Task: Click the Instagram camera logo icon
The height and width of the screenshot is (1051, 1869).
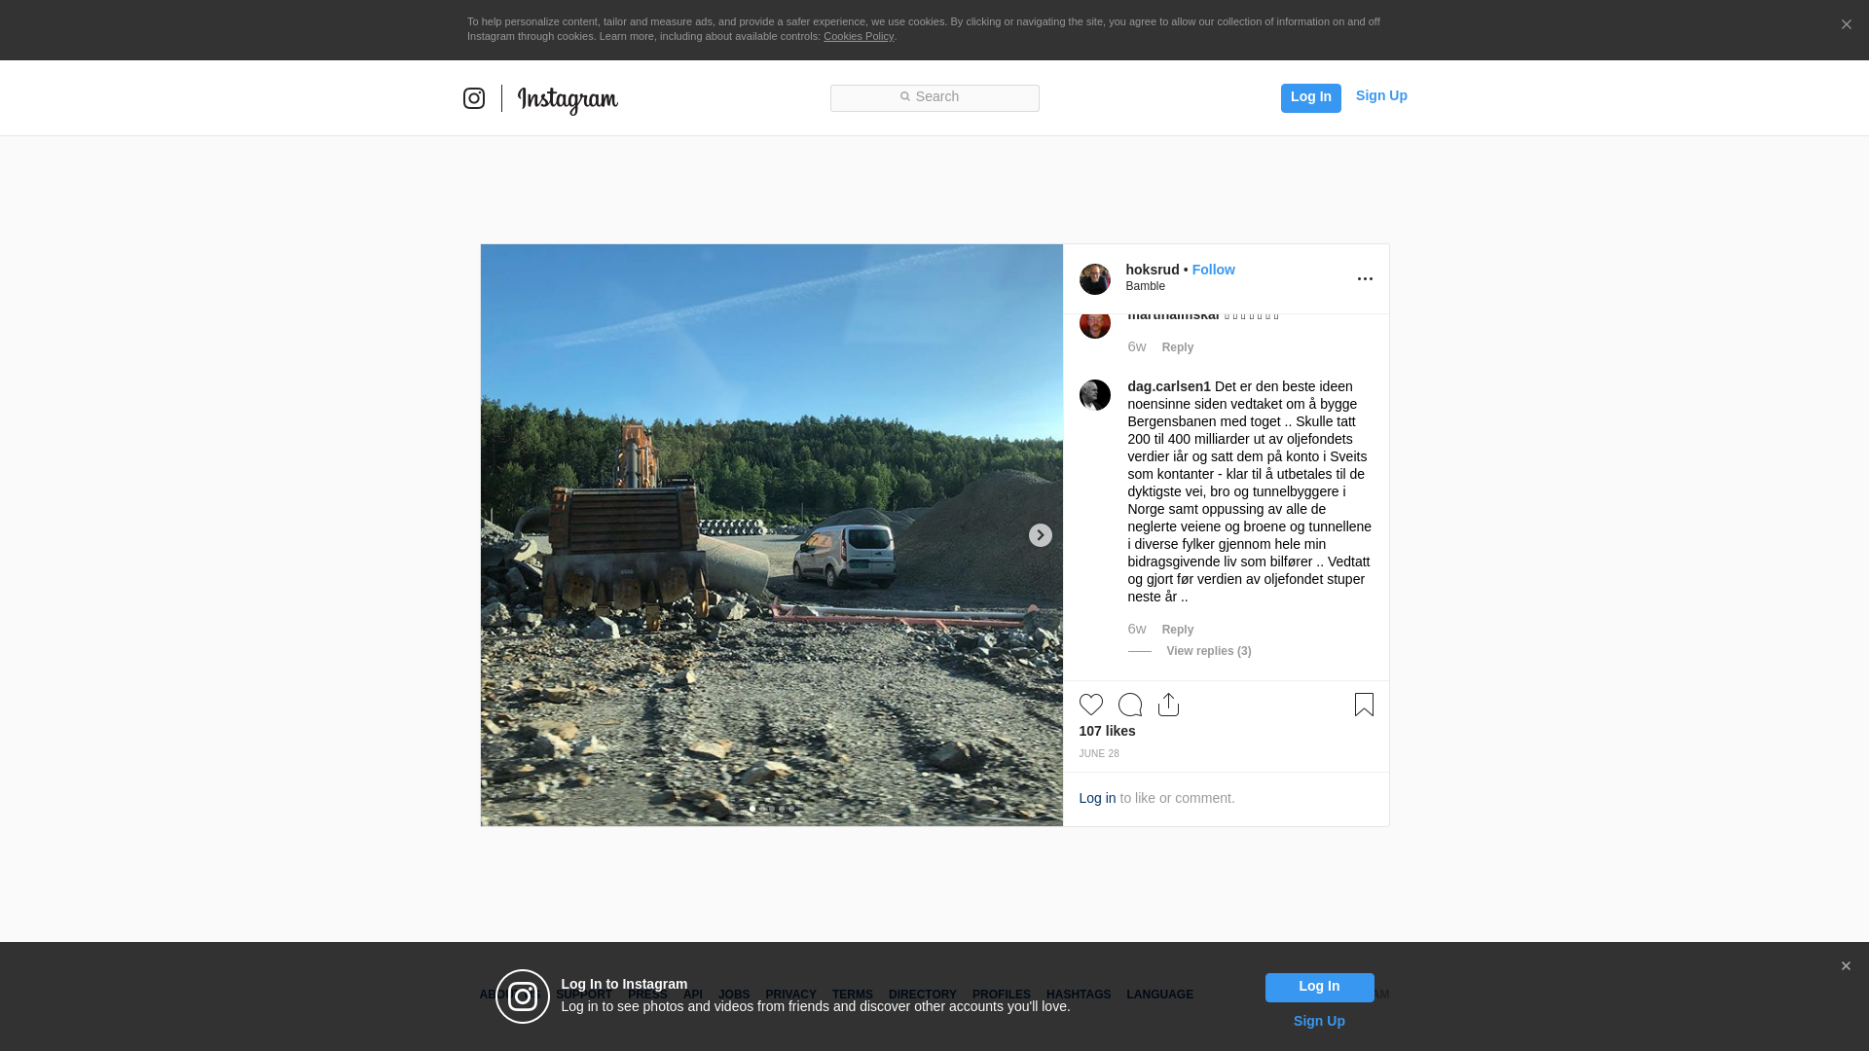Action: 474,98
